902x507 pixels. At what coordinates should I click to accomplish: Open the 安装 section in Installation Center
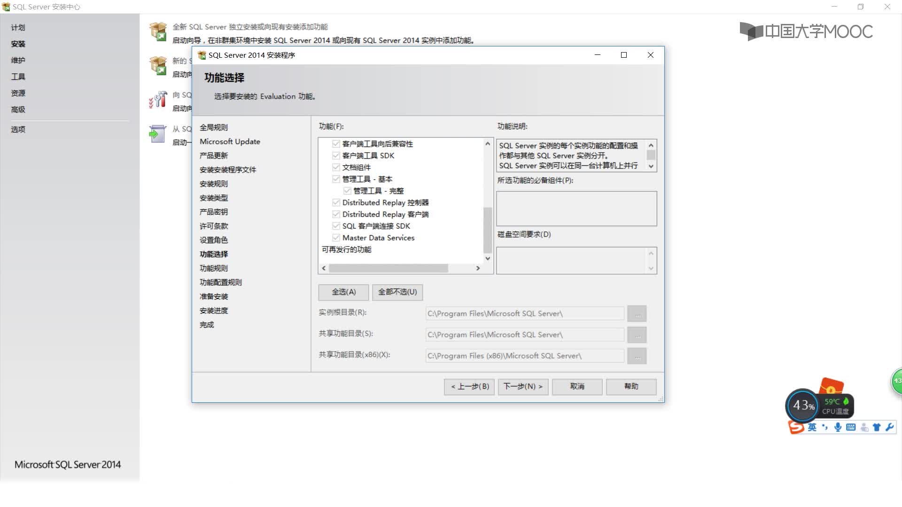click(x=18, y=44)
